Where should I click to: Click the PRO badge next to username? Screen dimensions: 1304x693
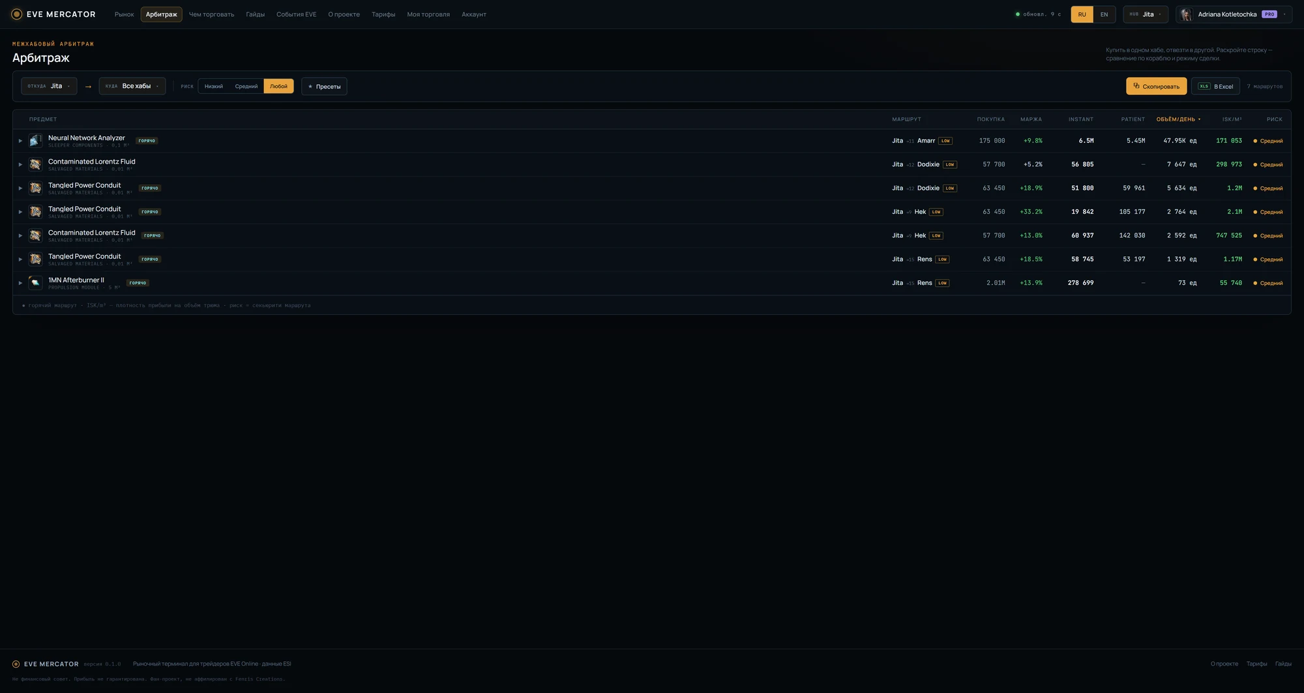(1269, 14)
